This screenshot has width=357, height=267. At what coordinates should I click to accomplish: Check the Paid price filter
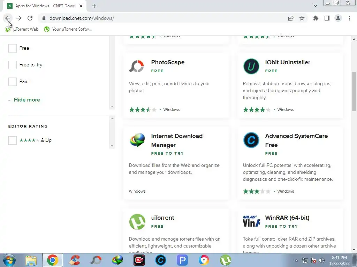tap(13, 81)
